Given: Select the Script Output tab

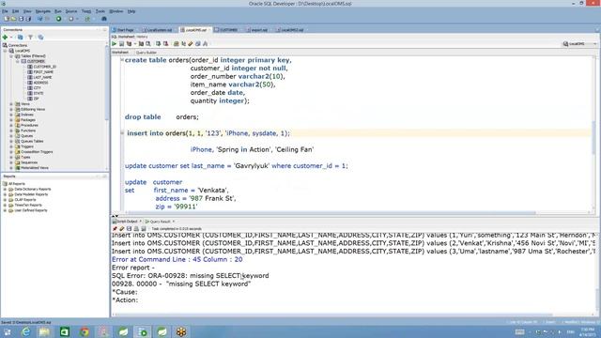Looking at the screenshot, I should click(127, 222).
